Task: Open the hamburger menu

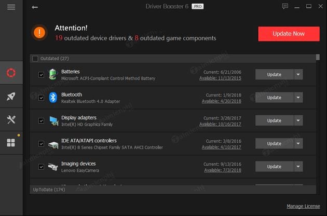Action: [x=11, y=7]
